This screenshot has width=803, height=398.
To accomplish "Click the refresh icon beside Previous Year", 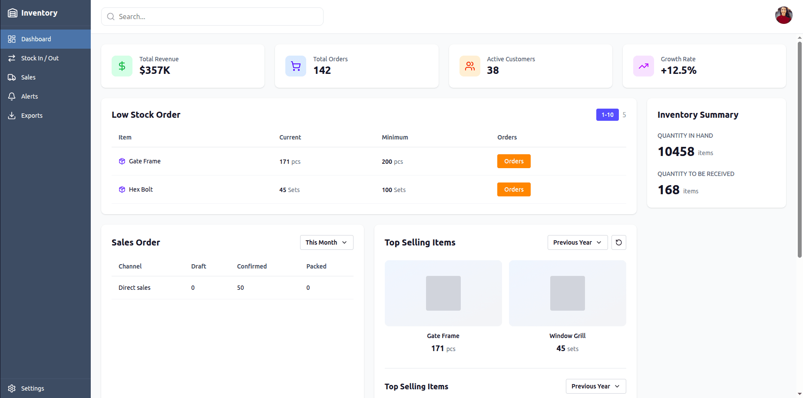I will pyautogui.click(x=618, y=242).
